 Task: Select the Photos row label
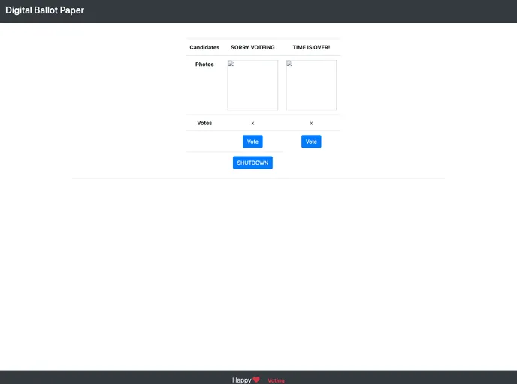[x=204, y=64]
